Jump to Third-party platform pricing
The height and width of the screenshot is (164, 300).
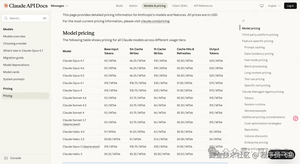260,35
